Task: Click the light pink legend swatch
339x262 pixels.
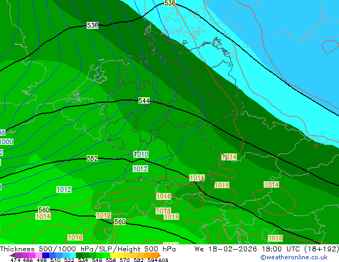Action: pos(38,255)
